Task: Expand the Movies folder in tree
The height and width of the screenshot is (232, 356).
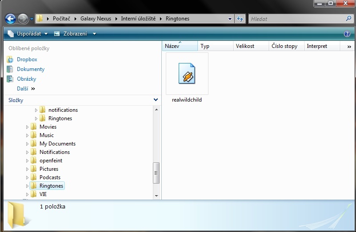Action: pos(28,127)
